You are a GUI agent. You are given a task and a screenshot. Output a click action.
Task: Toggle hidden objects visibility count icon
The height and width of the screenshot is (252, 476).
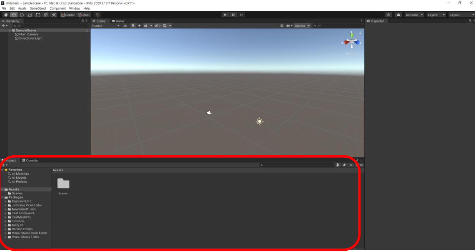(x=157, y=26)
